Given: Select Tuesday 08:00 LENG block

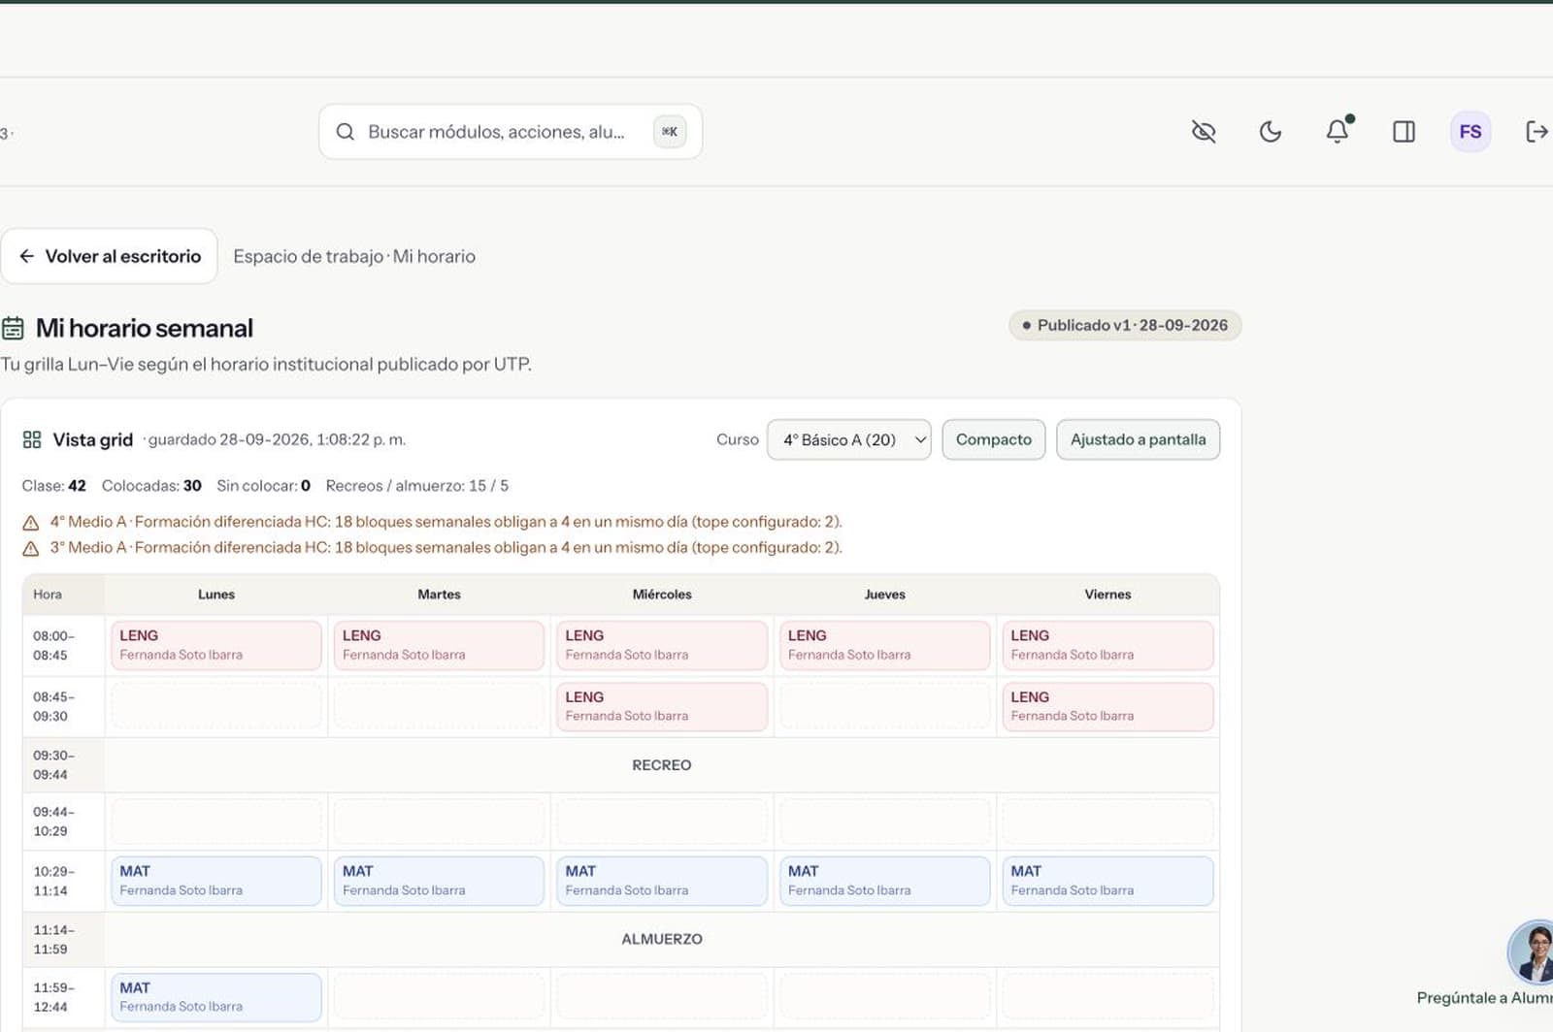Looking at the screenshot, I should tap(439, 645).
